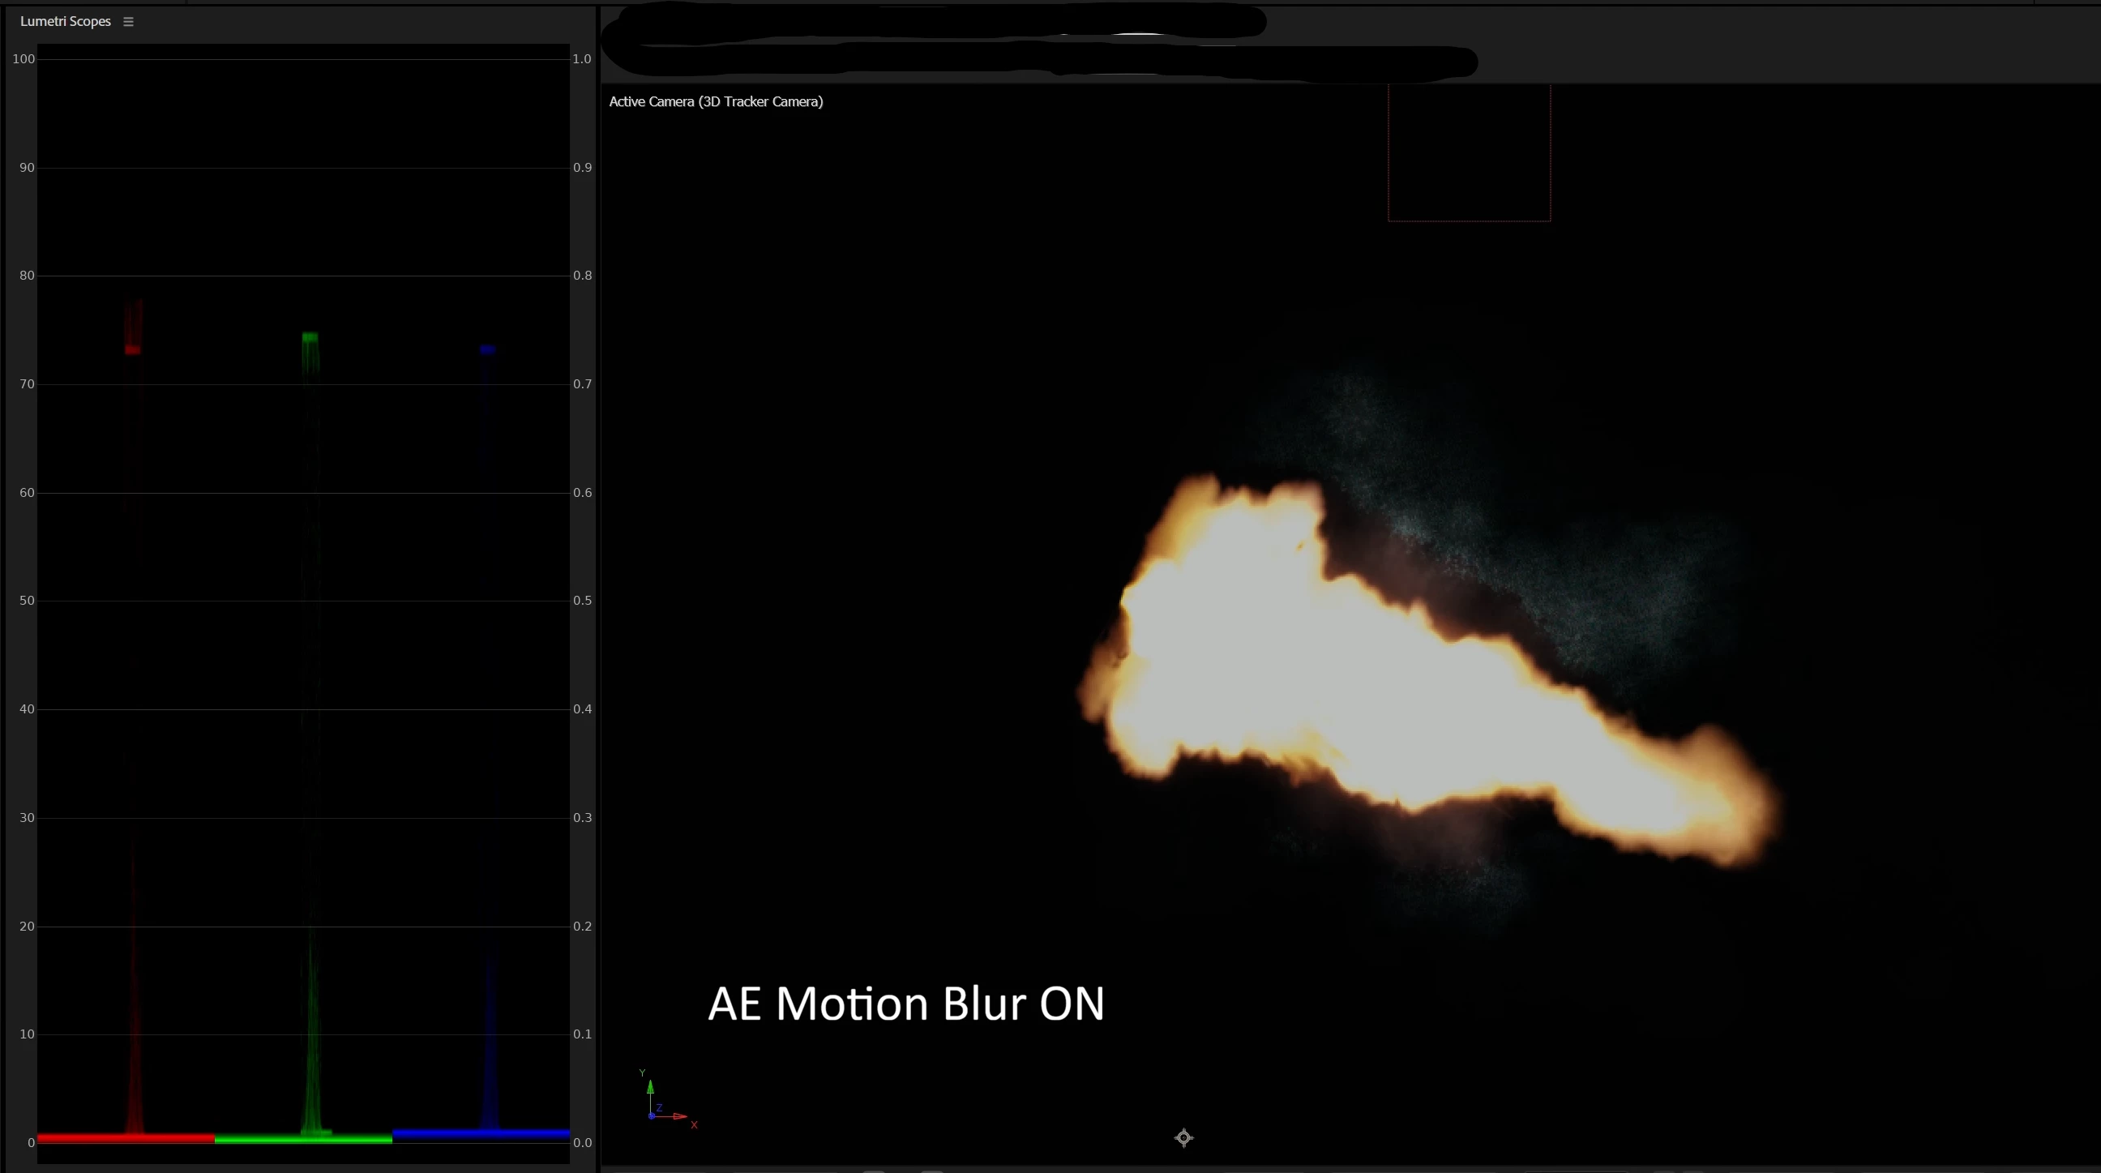Image resolution: width=2101 pixels, height=1173 pixels.
Task: Click the red X-axis arrow of the gizmo
Action: [679, 1117]
